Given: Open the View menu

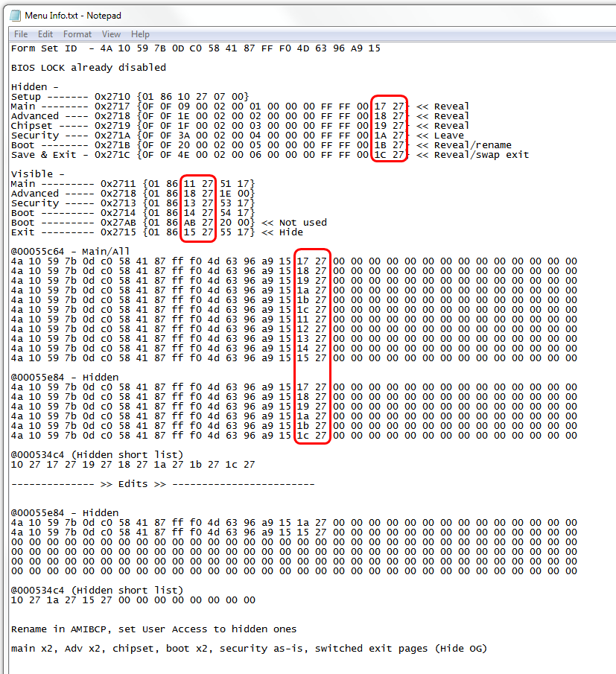Looking at the screenshot, I should (111, 34).
